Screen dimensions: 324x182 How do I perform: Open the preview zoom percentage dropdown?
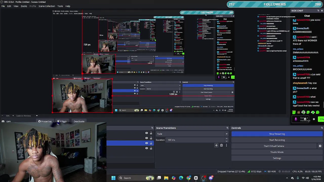click(7, 116)
